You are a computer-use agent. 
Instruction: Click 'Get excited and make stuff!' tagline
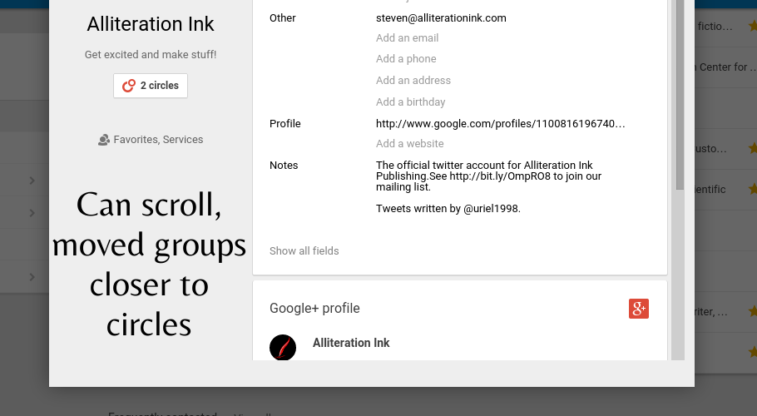[x=151, y=55]
